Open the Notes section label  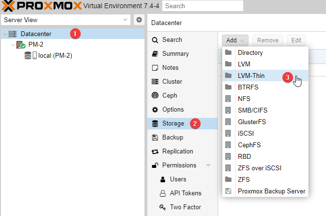[x=170, y=68]
